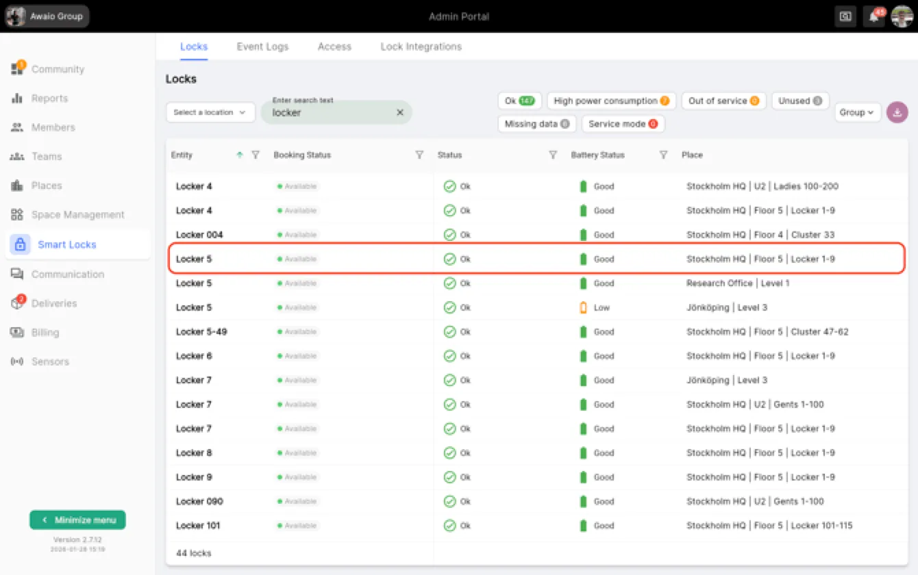This screenshot has height=575, width=918.
Task: Click the Version 2.7.12 label
Action: pos(77,540)
